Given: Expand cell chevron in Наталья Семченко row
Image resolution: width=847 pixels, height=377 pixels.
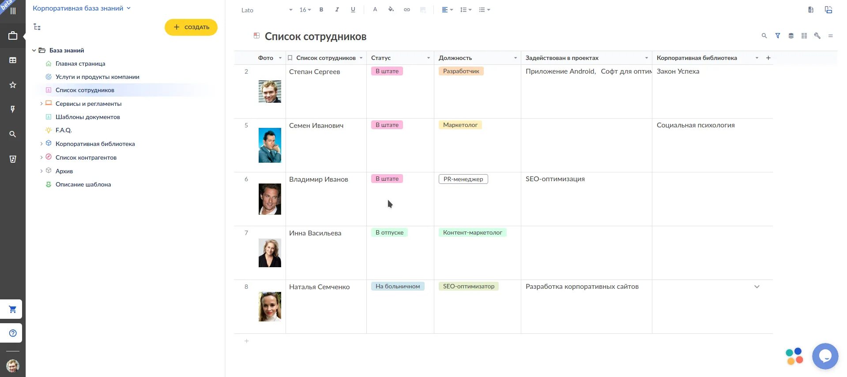Looking at the screenshot, I should (x=757, y=287).
